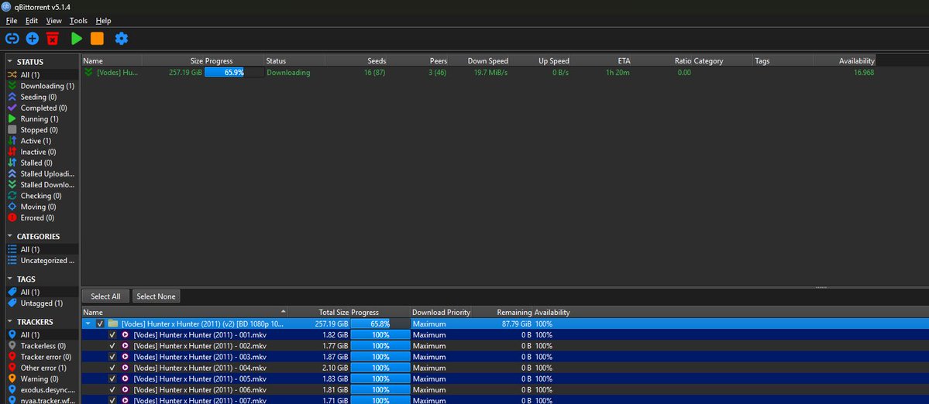
Task: Filter by Moving (0) status
Action: point(41,207)
